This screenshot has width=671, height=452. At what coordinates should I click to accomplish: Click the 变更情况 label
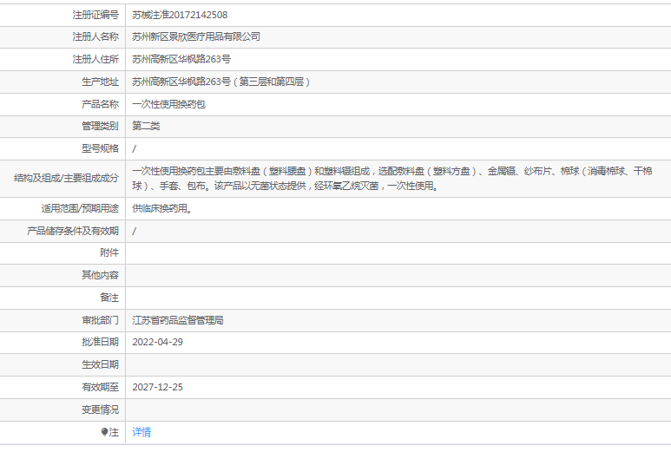[100, 409]
